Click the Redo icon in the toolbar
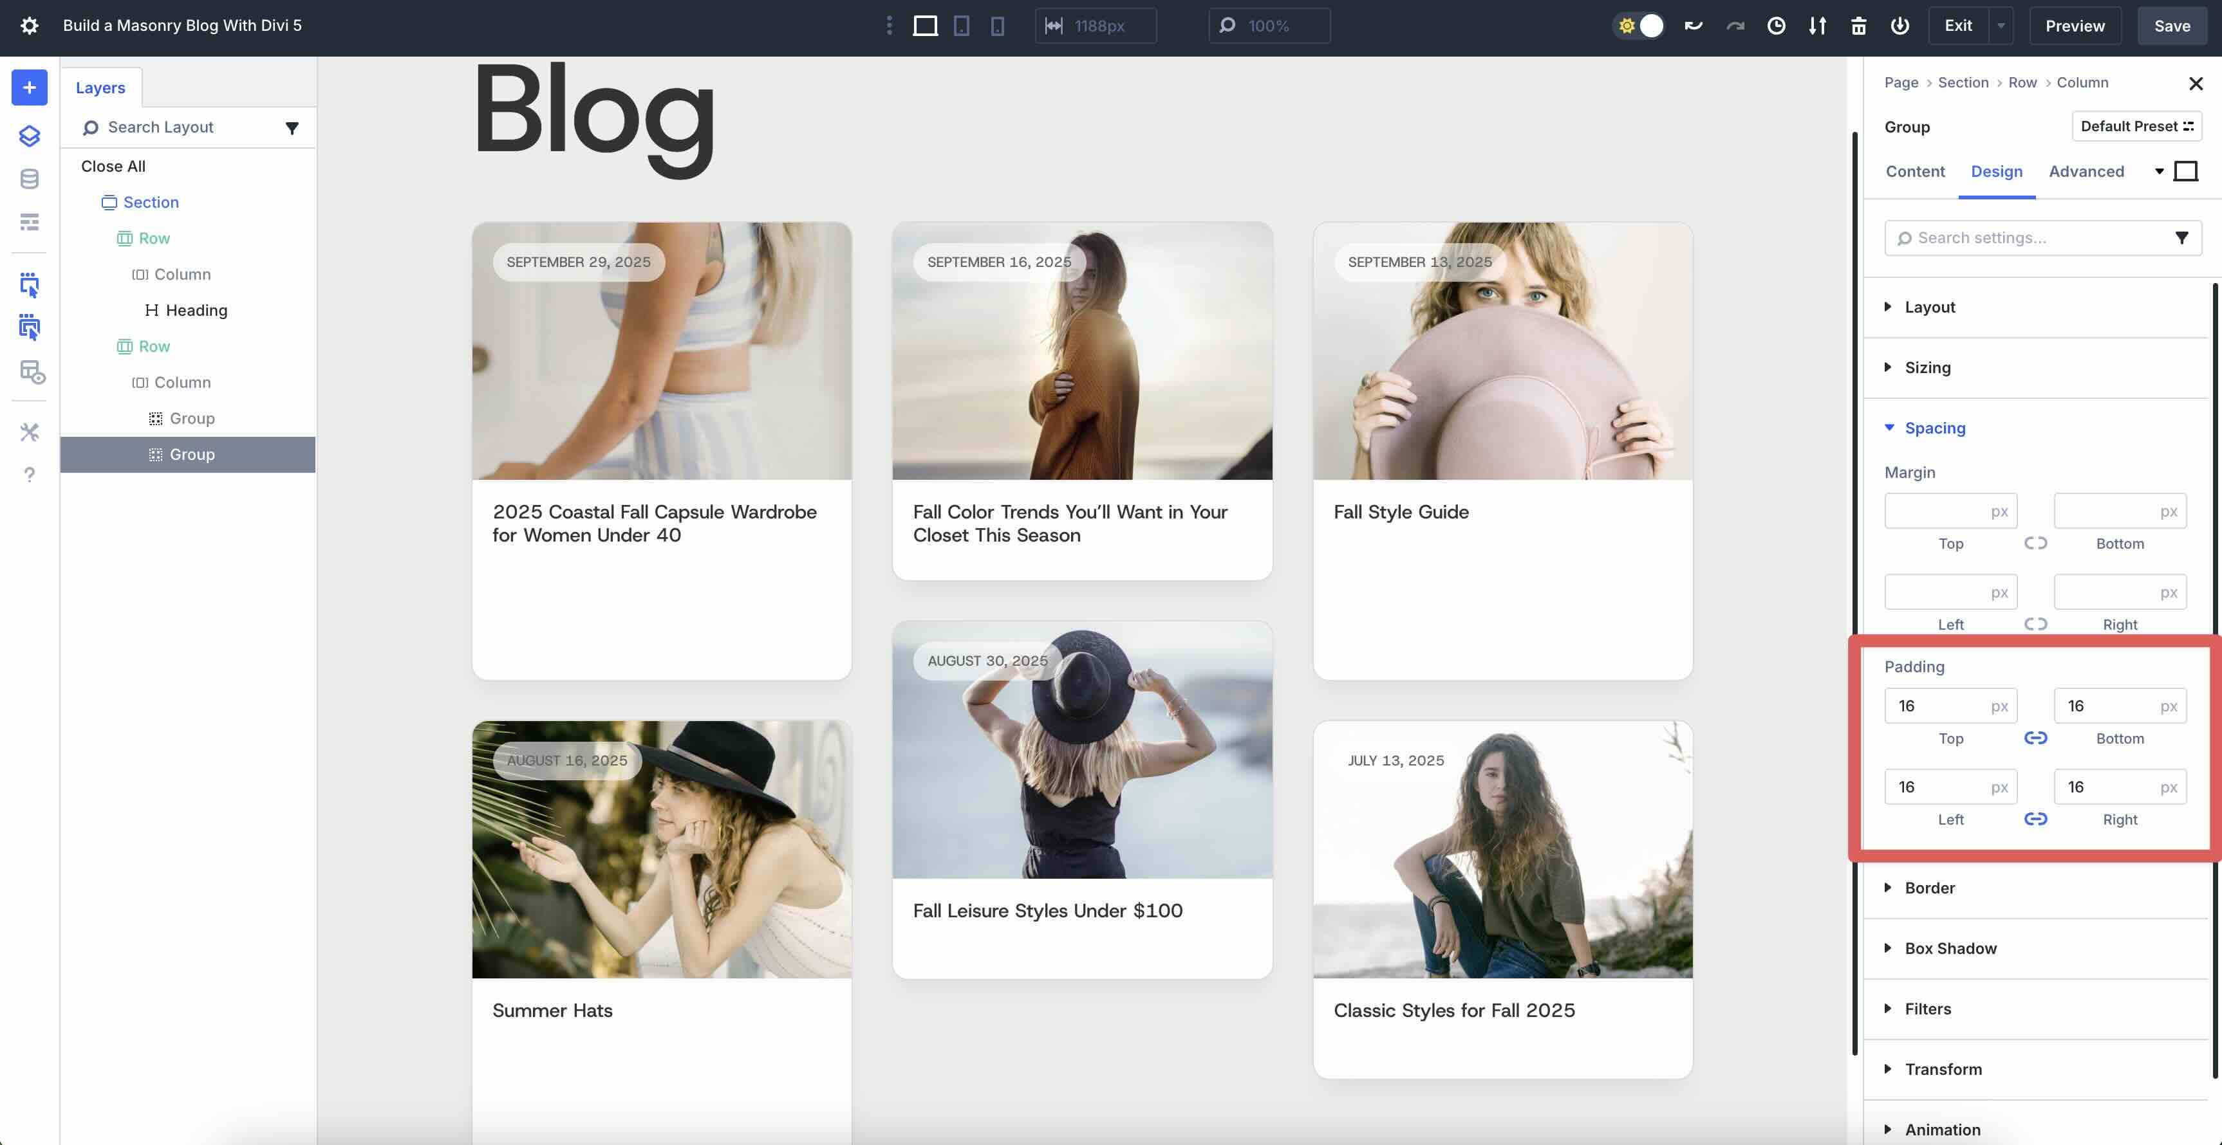Screen dimensions: 2222x1145 click(x=1734, y=26)
